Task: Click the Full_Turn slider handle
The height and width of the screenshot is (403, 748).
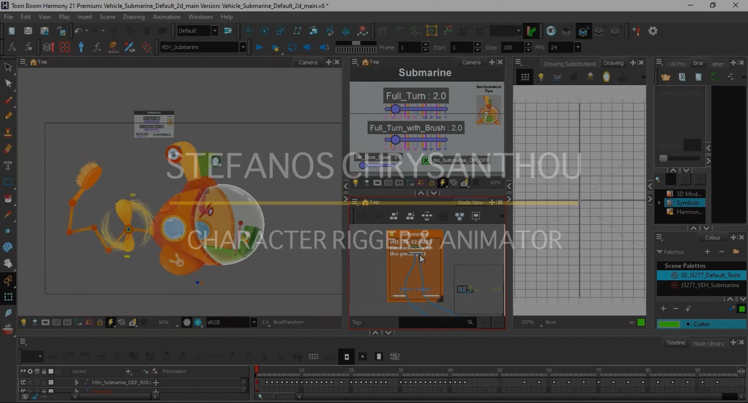Action: [x=395, y=109]
